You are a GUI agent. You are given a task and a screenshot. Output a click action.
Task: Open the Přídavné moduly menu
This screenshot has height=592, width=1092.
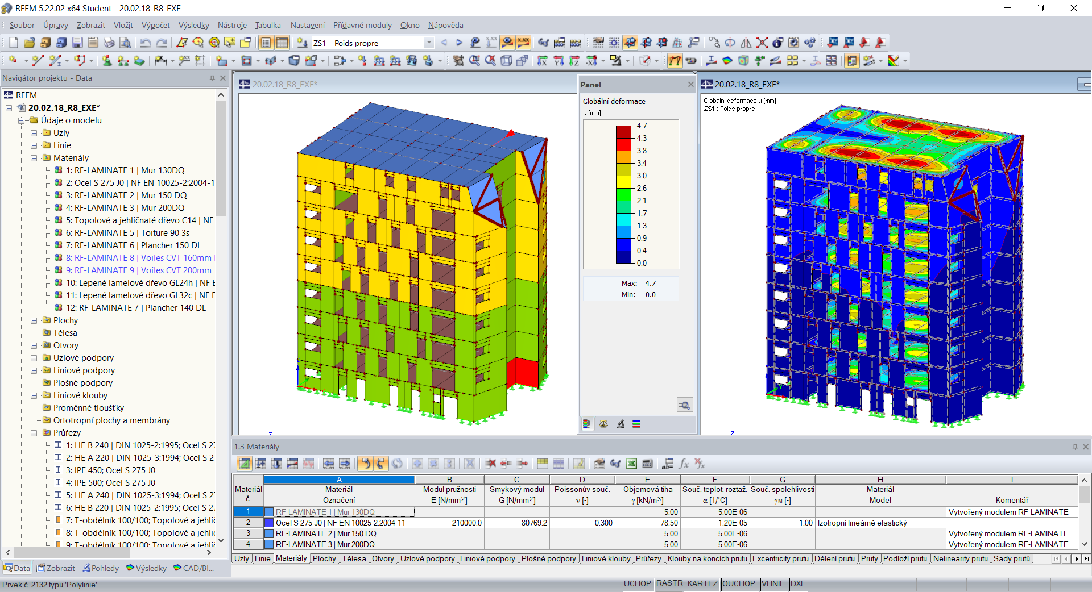coord(362,25)
